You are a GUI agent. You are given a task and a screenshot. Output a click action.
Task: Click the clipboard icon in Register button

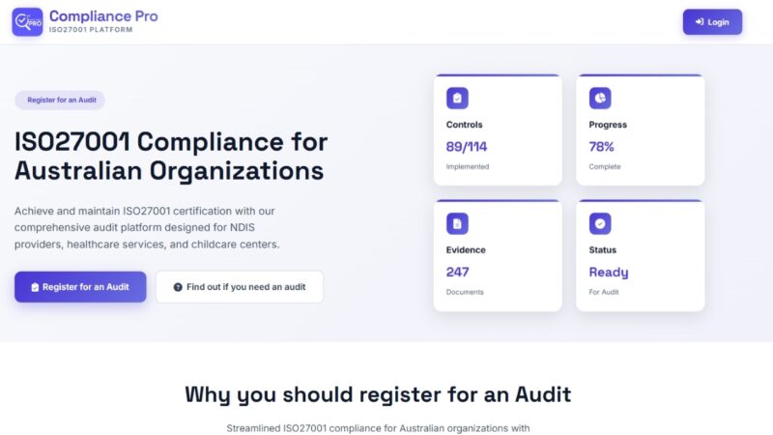[36, 287]
